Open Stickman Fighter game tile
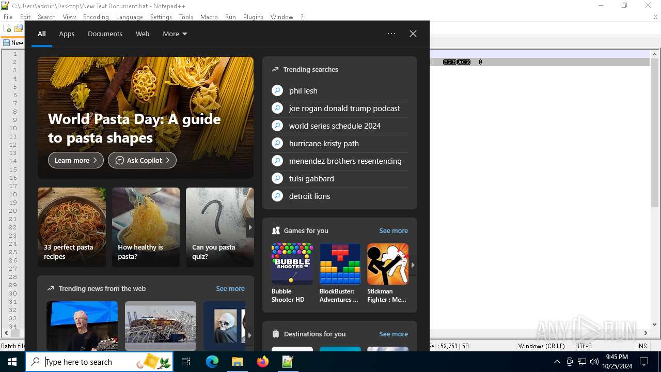Viewport: 661px width, 372px height. pyautogui.click(x=388, y=273)
